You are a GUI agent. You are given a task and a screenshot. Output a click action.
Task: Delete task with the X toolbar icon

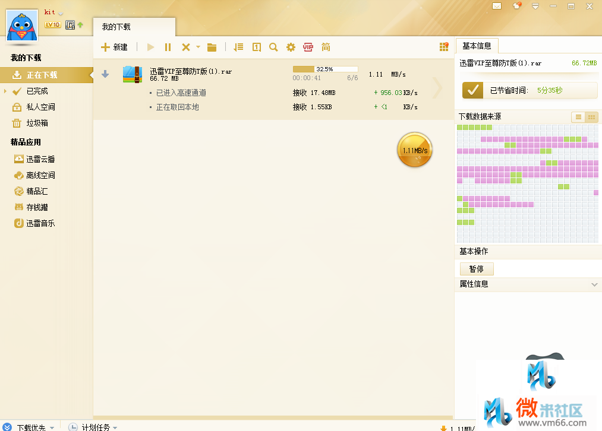click(186, 47)
